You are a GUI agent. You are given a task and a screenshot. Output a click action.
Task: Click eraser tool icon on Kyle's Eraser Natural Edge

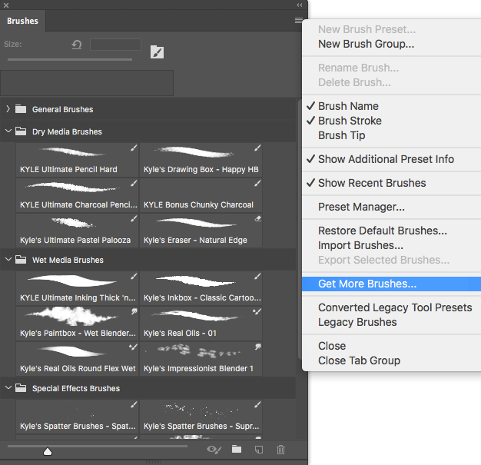coord(258,218)
